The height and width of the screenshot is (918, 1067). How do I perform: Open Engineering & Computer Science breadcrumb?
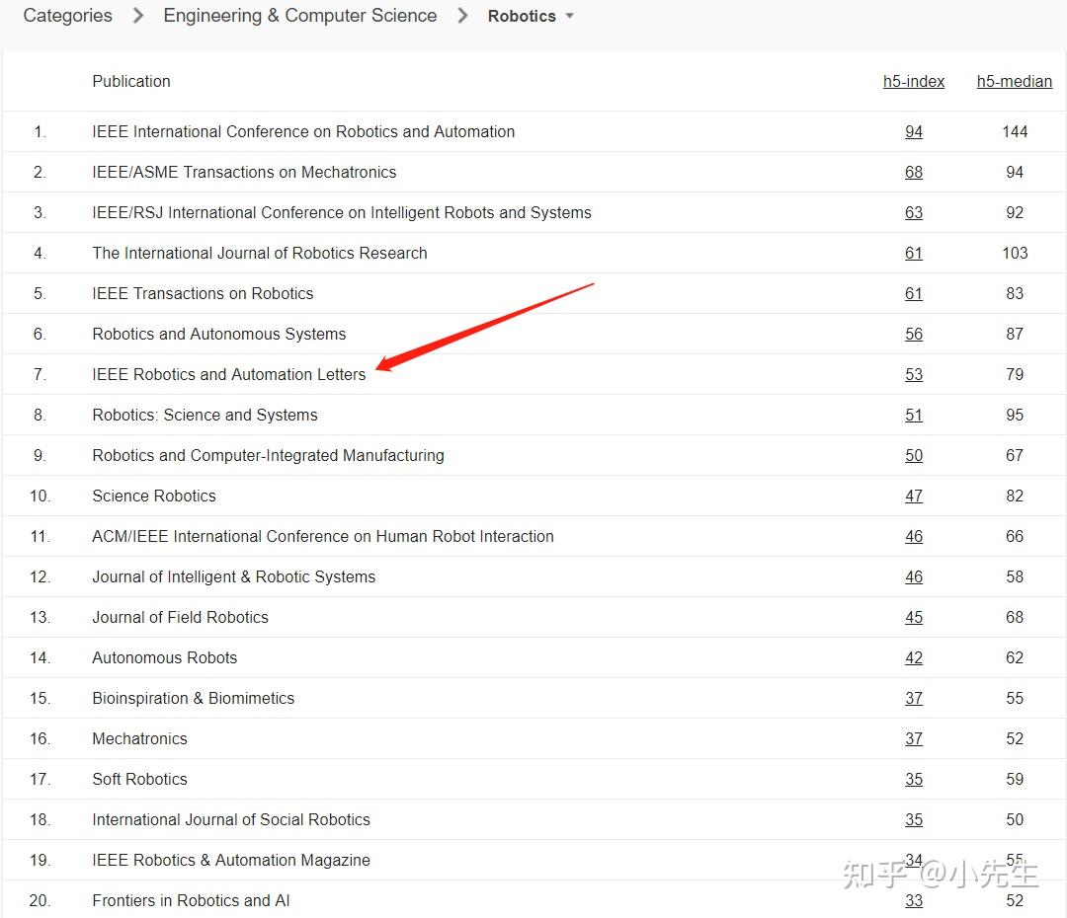[x=300, y=15]
